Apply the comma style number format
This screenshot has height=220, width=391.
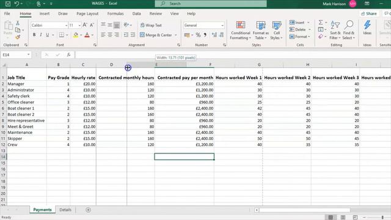click(x=205, y=35)
